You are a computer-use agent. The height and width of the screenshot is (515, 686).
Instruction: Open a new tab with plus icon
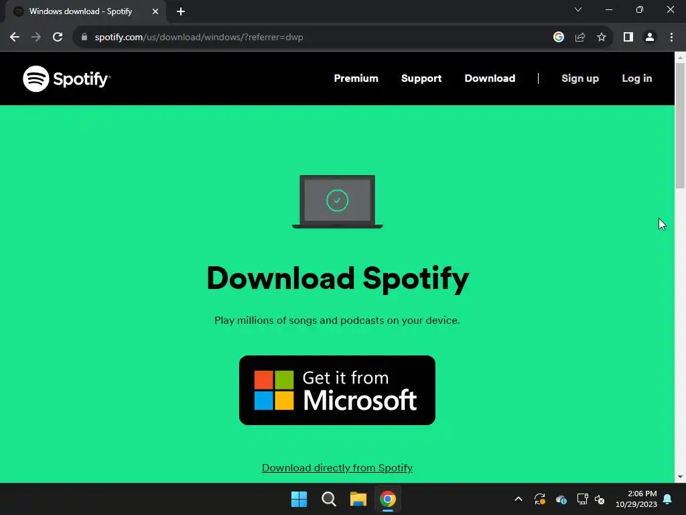181,11
